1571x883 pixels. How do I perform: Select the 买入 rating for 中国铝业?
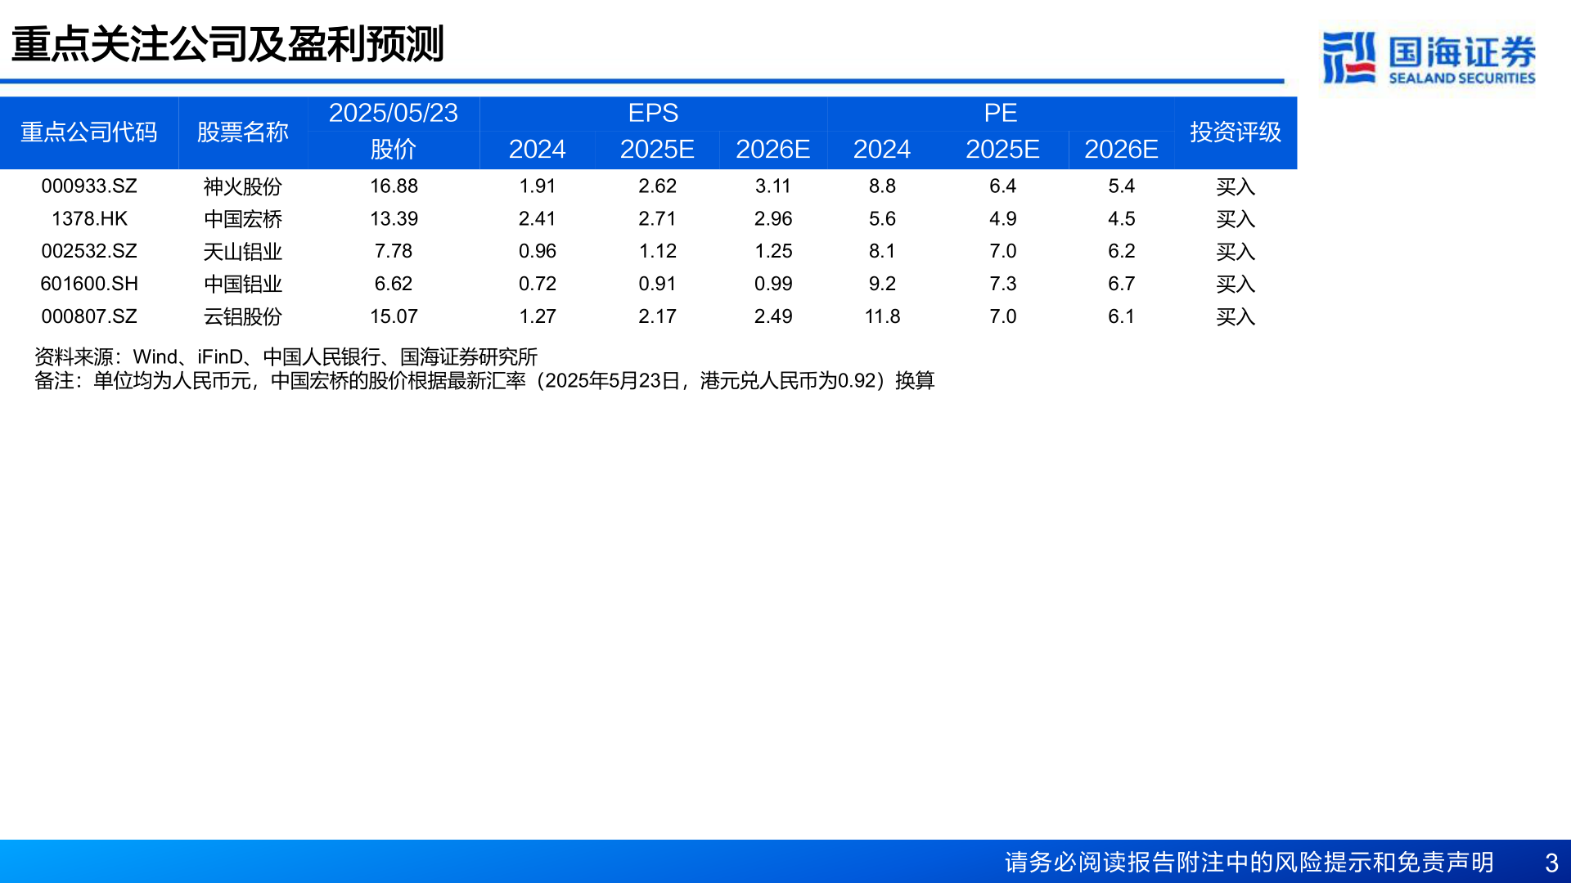click(1236, 284)
